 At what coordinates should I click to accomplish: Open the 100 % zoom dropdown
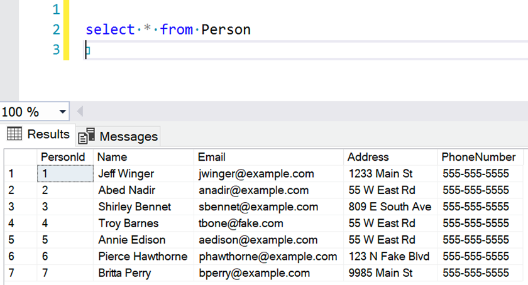click(62, 112)
